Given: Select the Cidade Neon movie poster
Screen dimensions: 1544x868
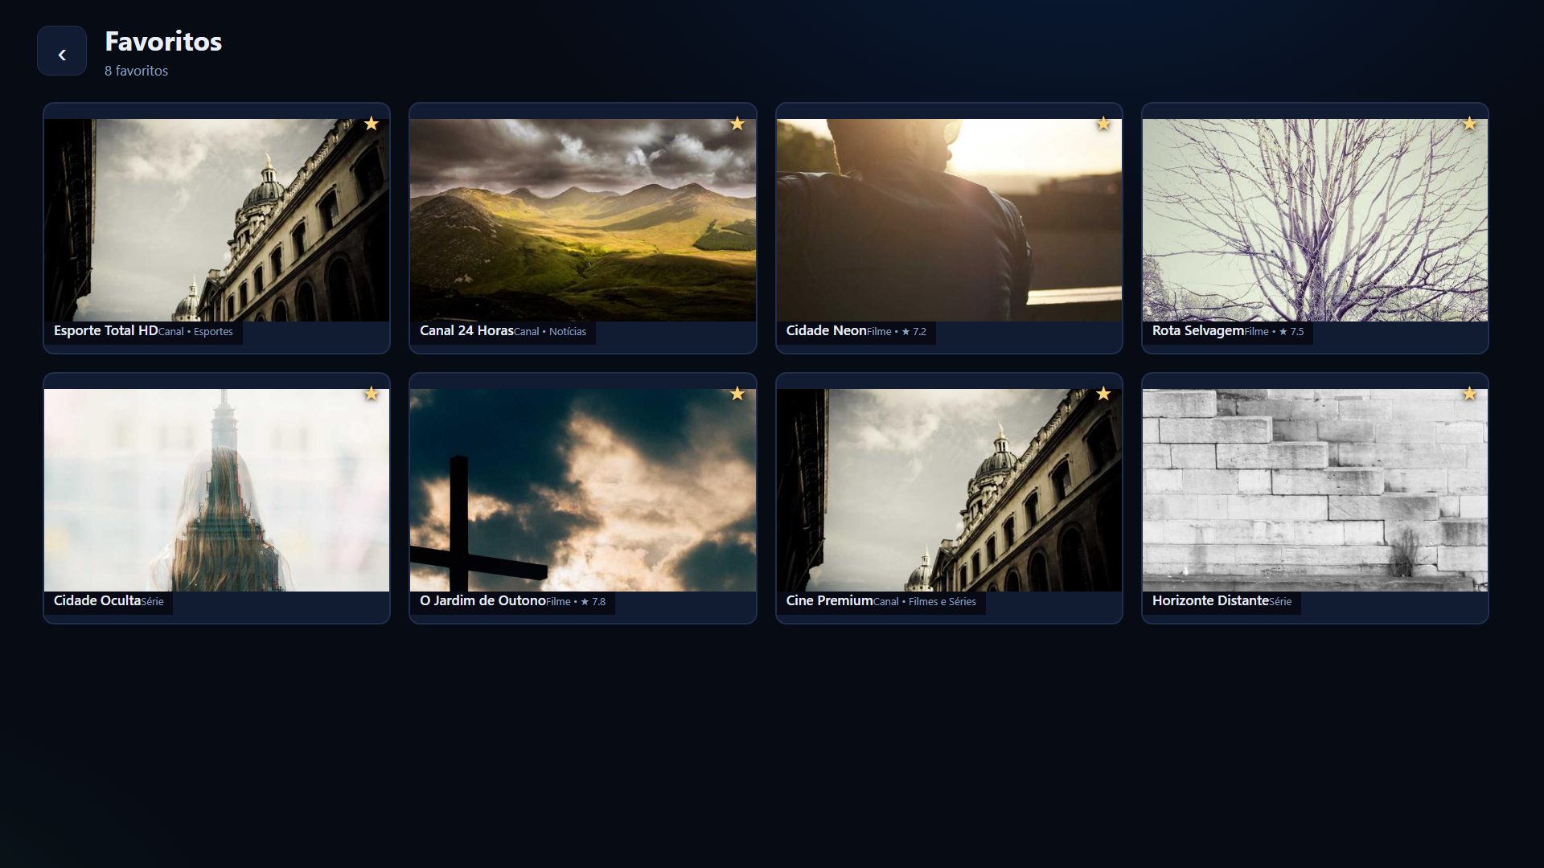Looking at the screenshot, I should tap(949, 220).
